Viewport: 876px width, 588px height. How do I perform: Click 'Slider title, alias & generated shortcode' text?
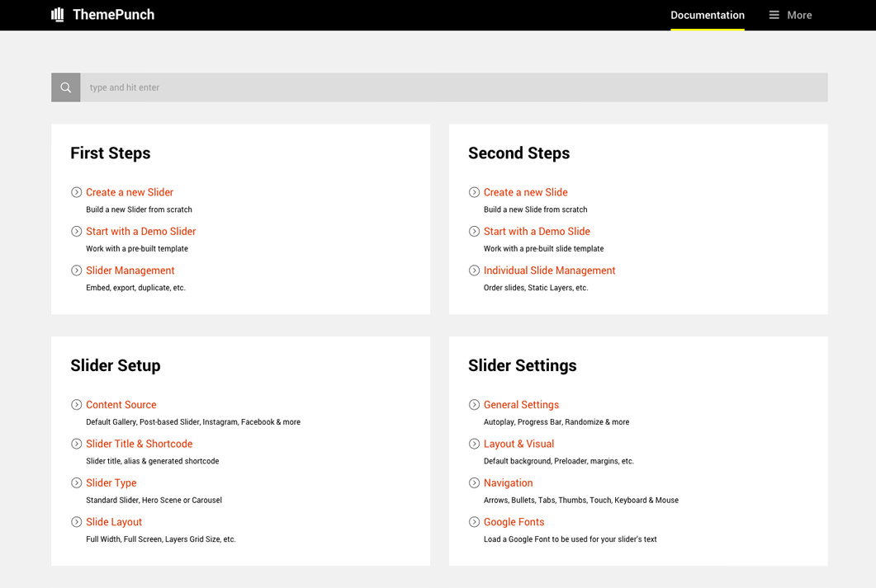[x=153, y=461]
